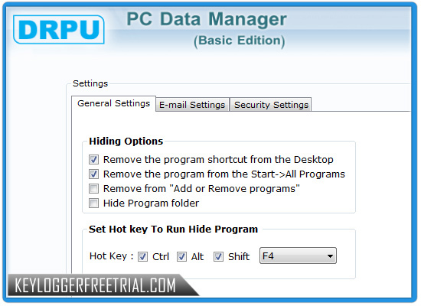
Task: Click the PC Data Manager title text
Action: coord(207,19)
